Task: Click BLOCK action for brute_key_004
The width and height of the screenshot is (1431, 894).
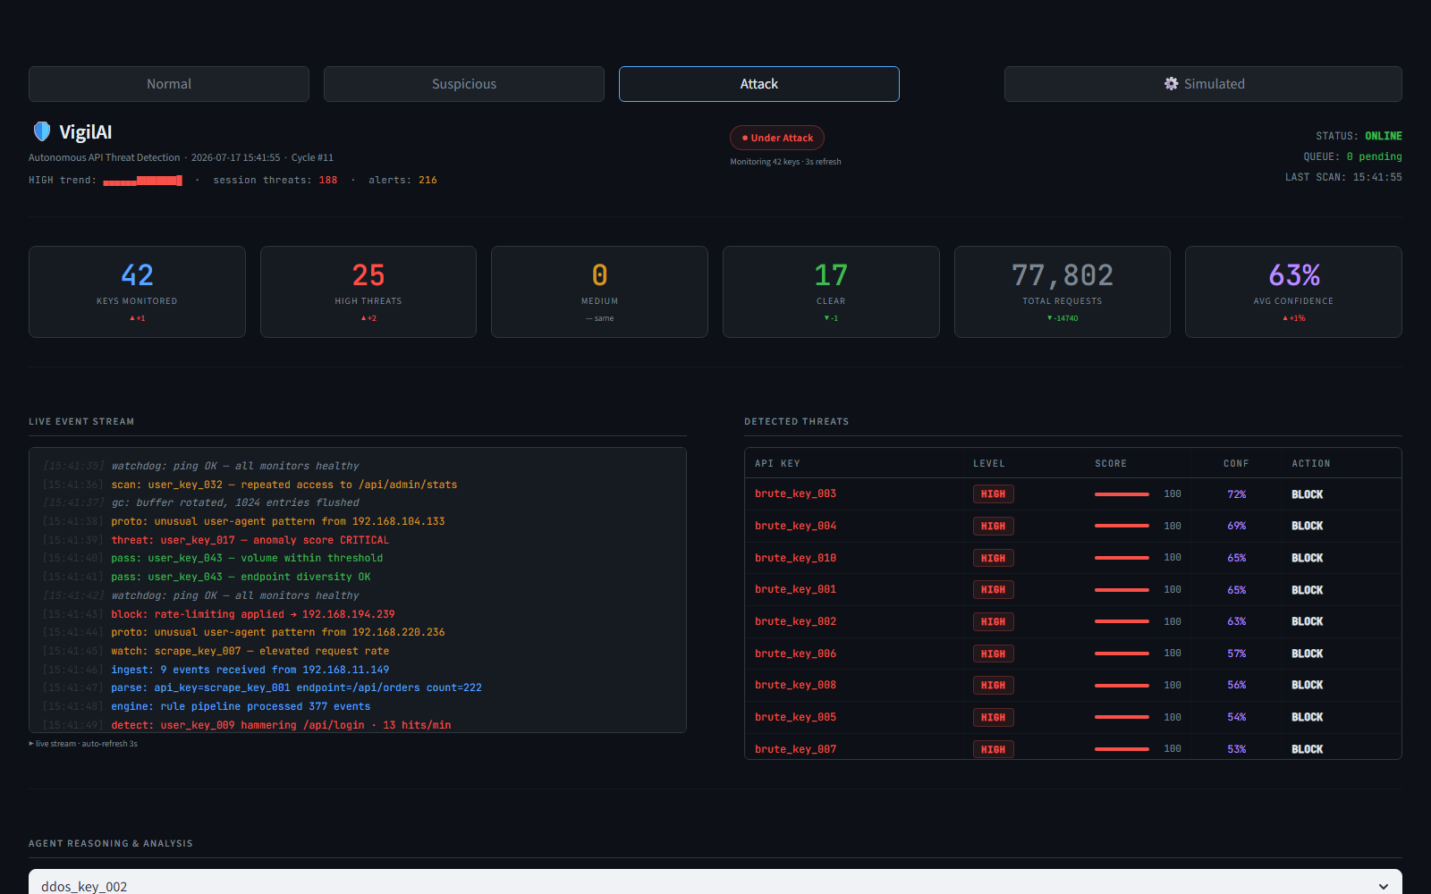Action: click(1307, 526)
